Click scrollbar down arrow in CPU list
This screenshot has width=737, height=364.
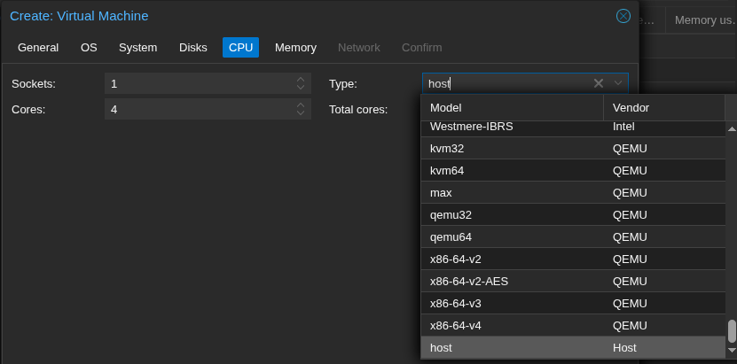(x=732, y=351)
